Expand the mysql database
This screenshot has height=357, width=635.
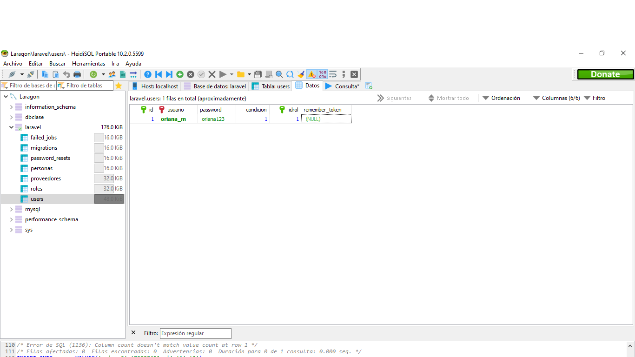tap(12, 209)
